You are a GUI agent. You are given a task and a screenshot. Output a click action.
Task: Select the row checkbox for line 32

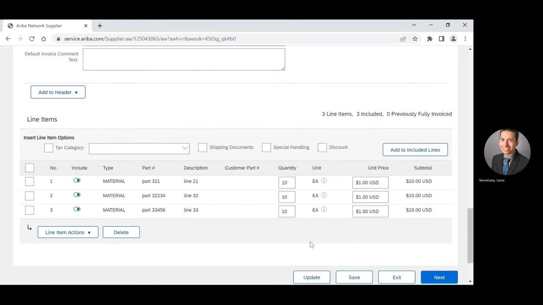[x=29, y=196]
